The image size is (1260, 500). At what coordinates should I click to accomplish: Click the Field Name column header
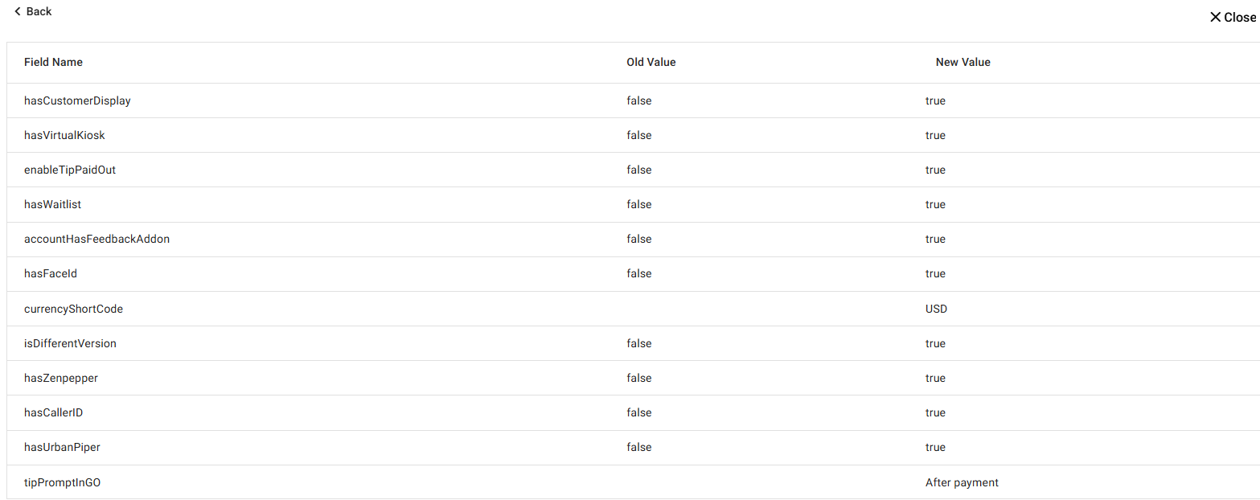53,62
